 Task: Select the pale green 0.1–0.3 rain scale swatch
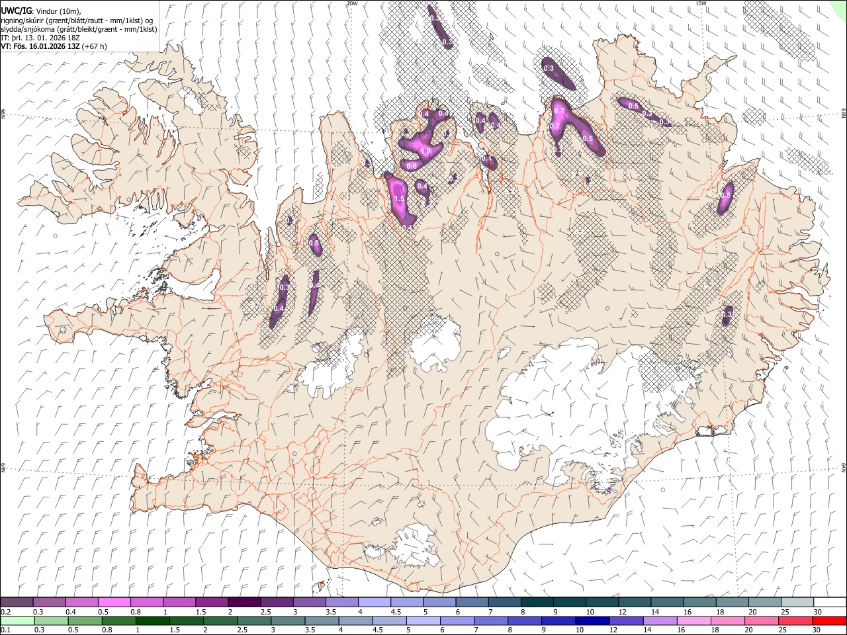[18, 621]
